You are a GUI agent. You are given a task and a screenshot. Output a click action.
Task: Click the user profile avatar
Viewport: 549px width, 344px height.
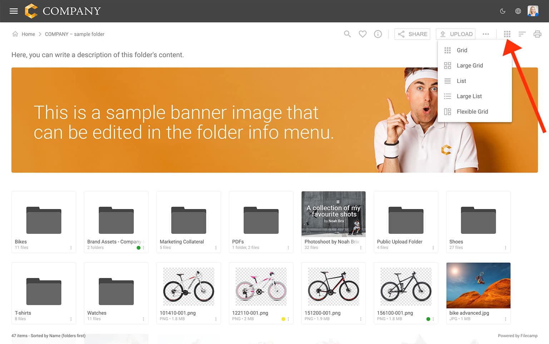tap(533, 11)
